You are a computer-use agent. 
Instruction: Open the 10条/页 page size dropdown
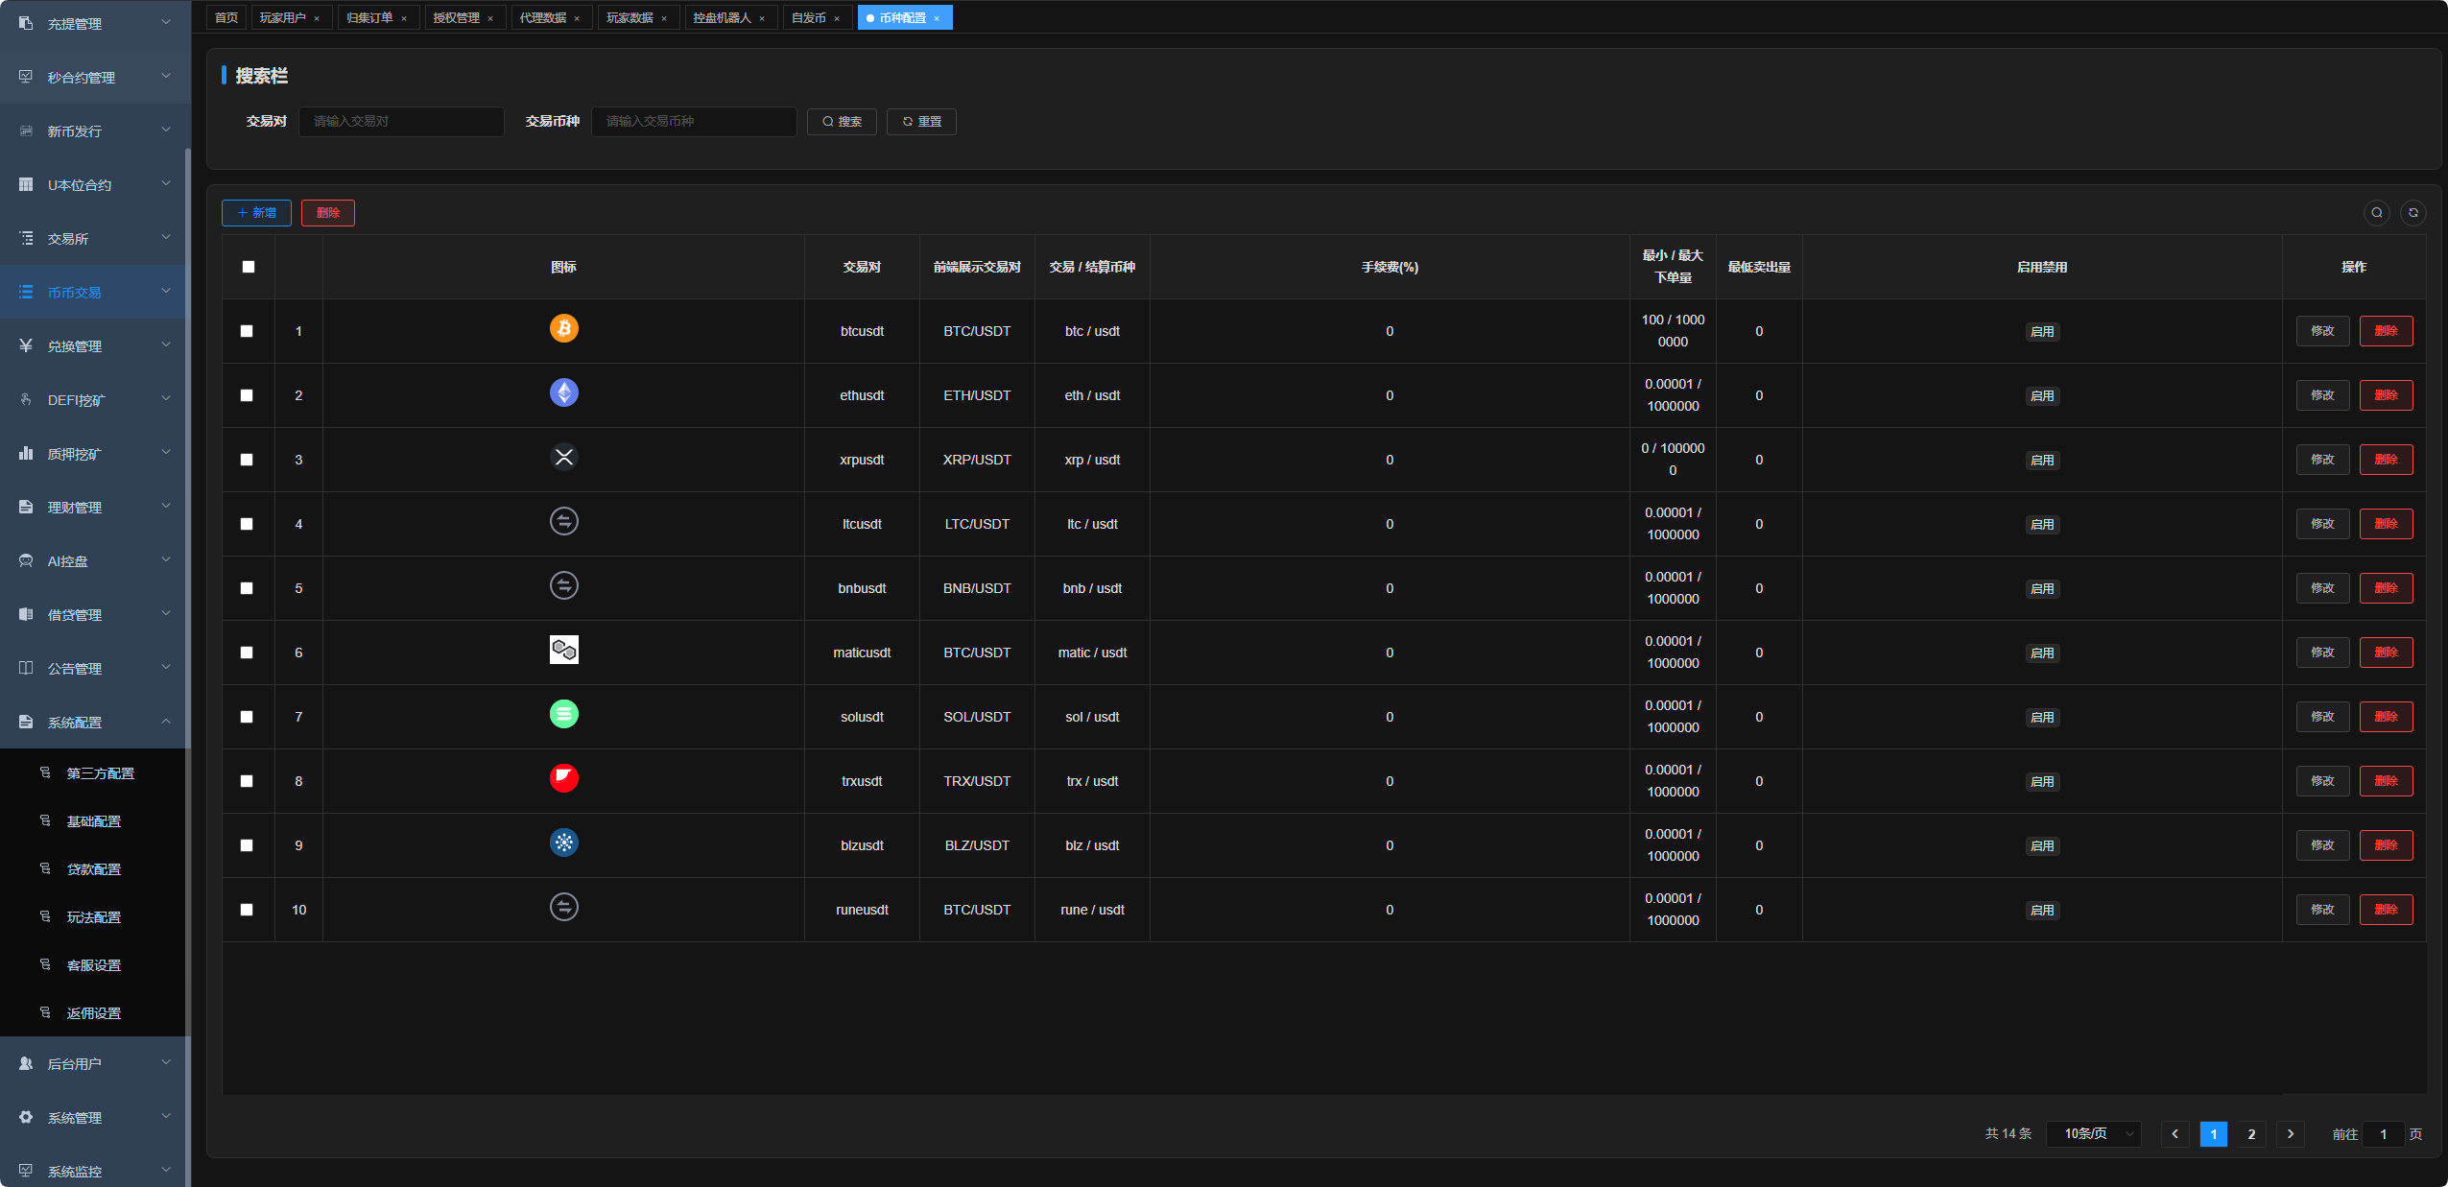2094,1134
